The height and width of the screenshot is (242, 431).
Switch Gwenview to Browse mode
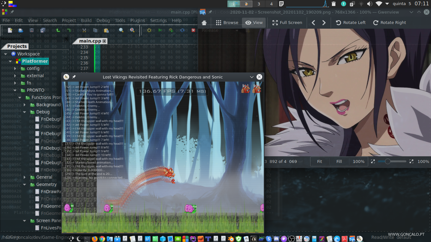coord(227,23)
